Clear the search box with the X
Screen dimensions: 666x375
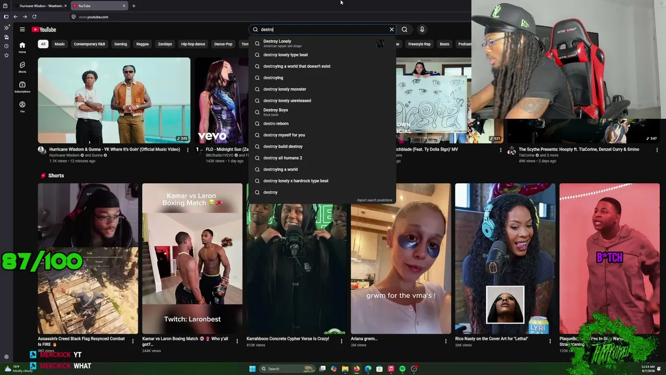click(x=392, y=30)
